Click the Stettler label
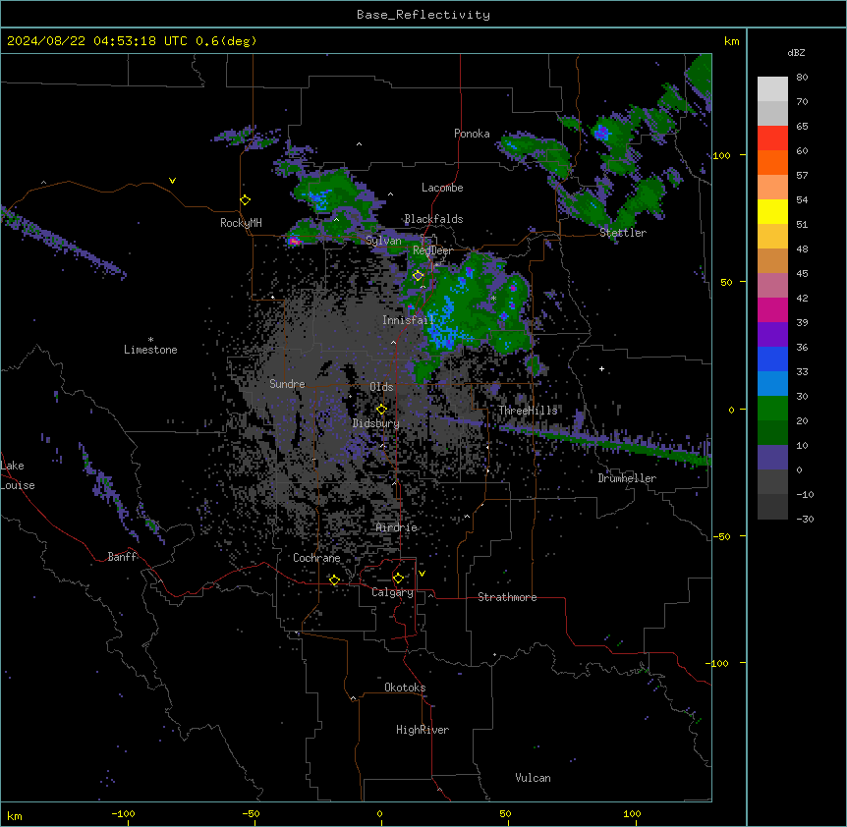This screenshot has width=847, height=827. click(x=623, y=233)
